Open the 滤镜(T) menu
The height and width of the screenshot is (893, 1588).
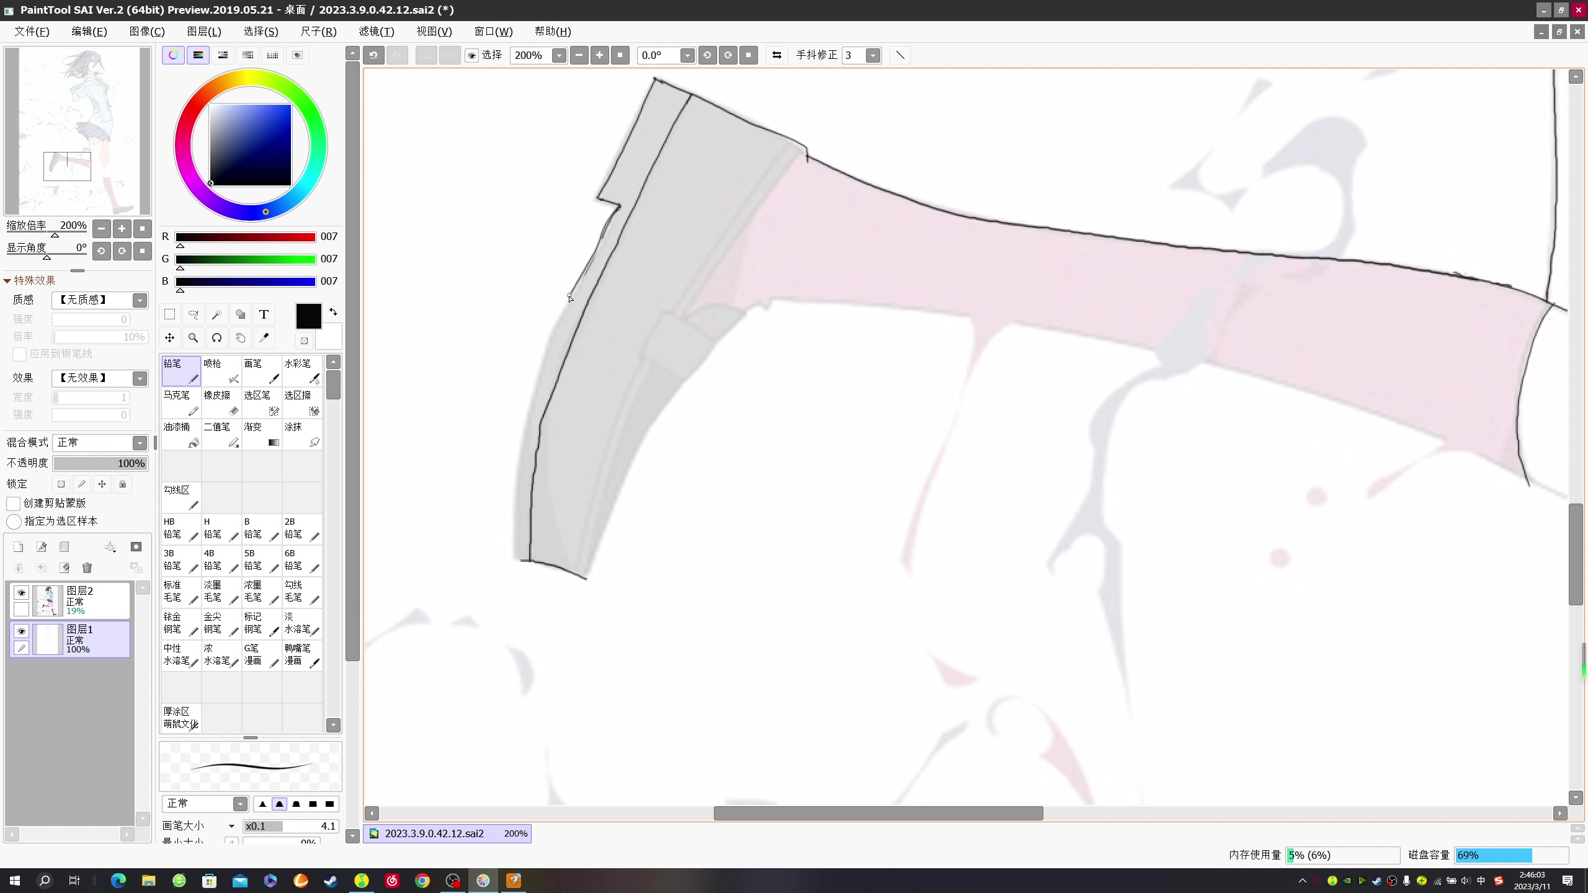coord(377,32)
